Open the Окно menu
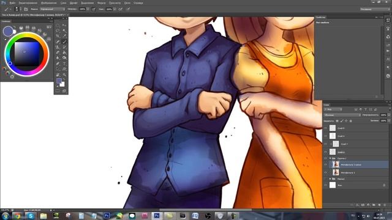The image size is (392, 220). click(127, 3)
